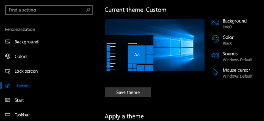Image resolution: width=264 pixels, height=121 pixels.
Task: Switch to the Colors settings page
Action: pos(21,56)
